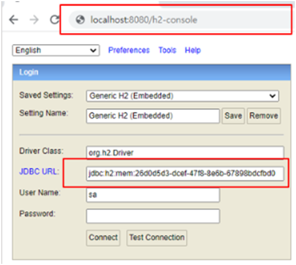This screenshot has width=296, height=265.
Task: Open the English language dropdown
Action: 56,51
